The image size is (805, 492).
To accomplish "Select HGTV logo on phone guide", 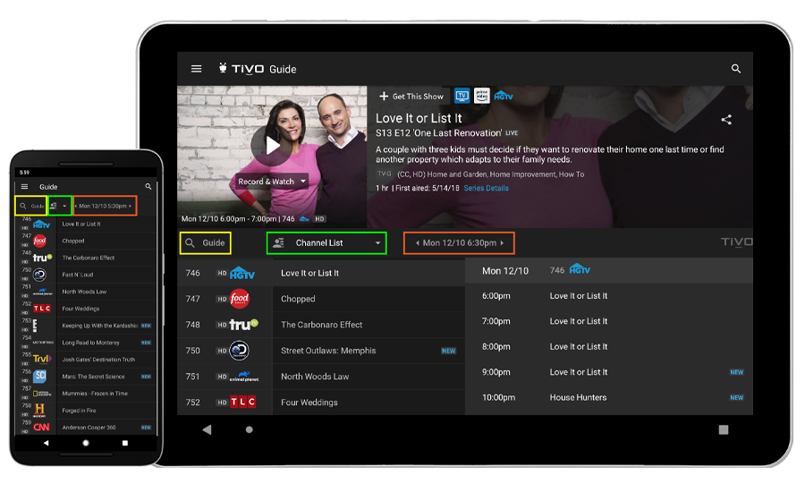I will [41, 225].
